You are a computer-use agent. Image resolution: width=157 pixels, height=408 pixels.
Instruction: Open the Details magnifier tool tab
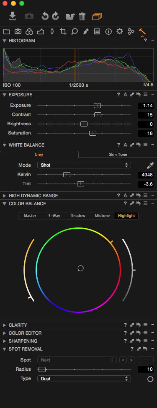tap(75, 32)
